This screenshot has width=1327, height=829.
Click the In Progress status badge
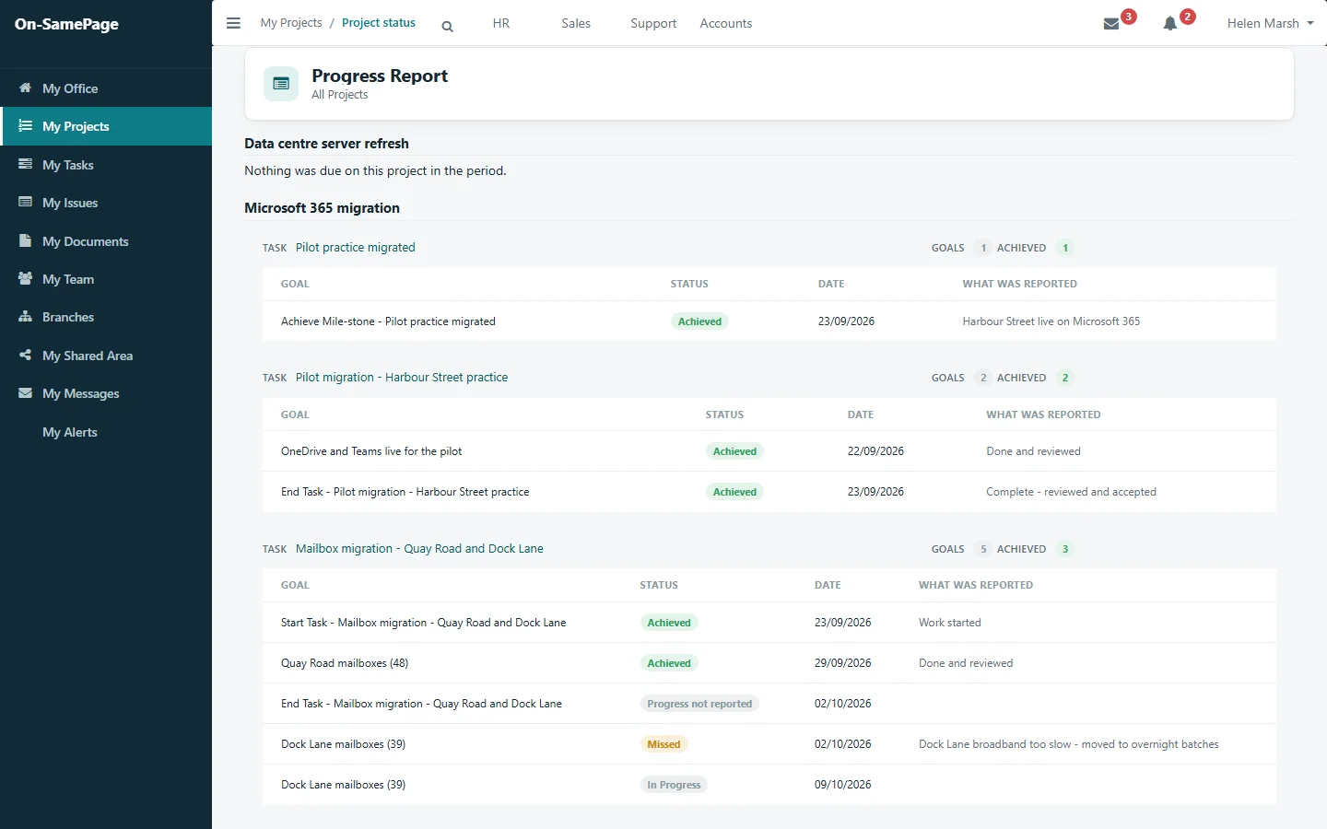click(674, 785)
